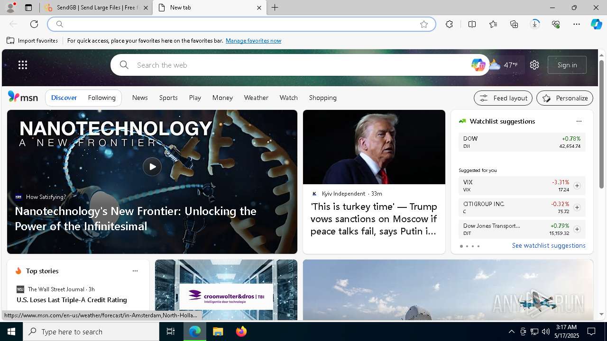This screenshot has width=607, height=341.
Task: Open Task View in the taskbar
Action: click(171, 332)
